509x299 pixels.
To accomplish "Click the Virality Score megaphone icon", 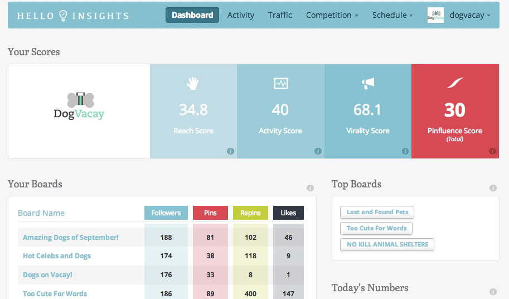I will tap(368, 84).
